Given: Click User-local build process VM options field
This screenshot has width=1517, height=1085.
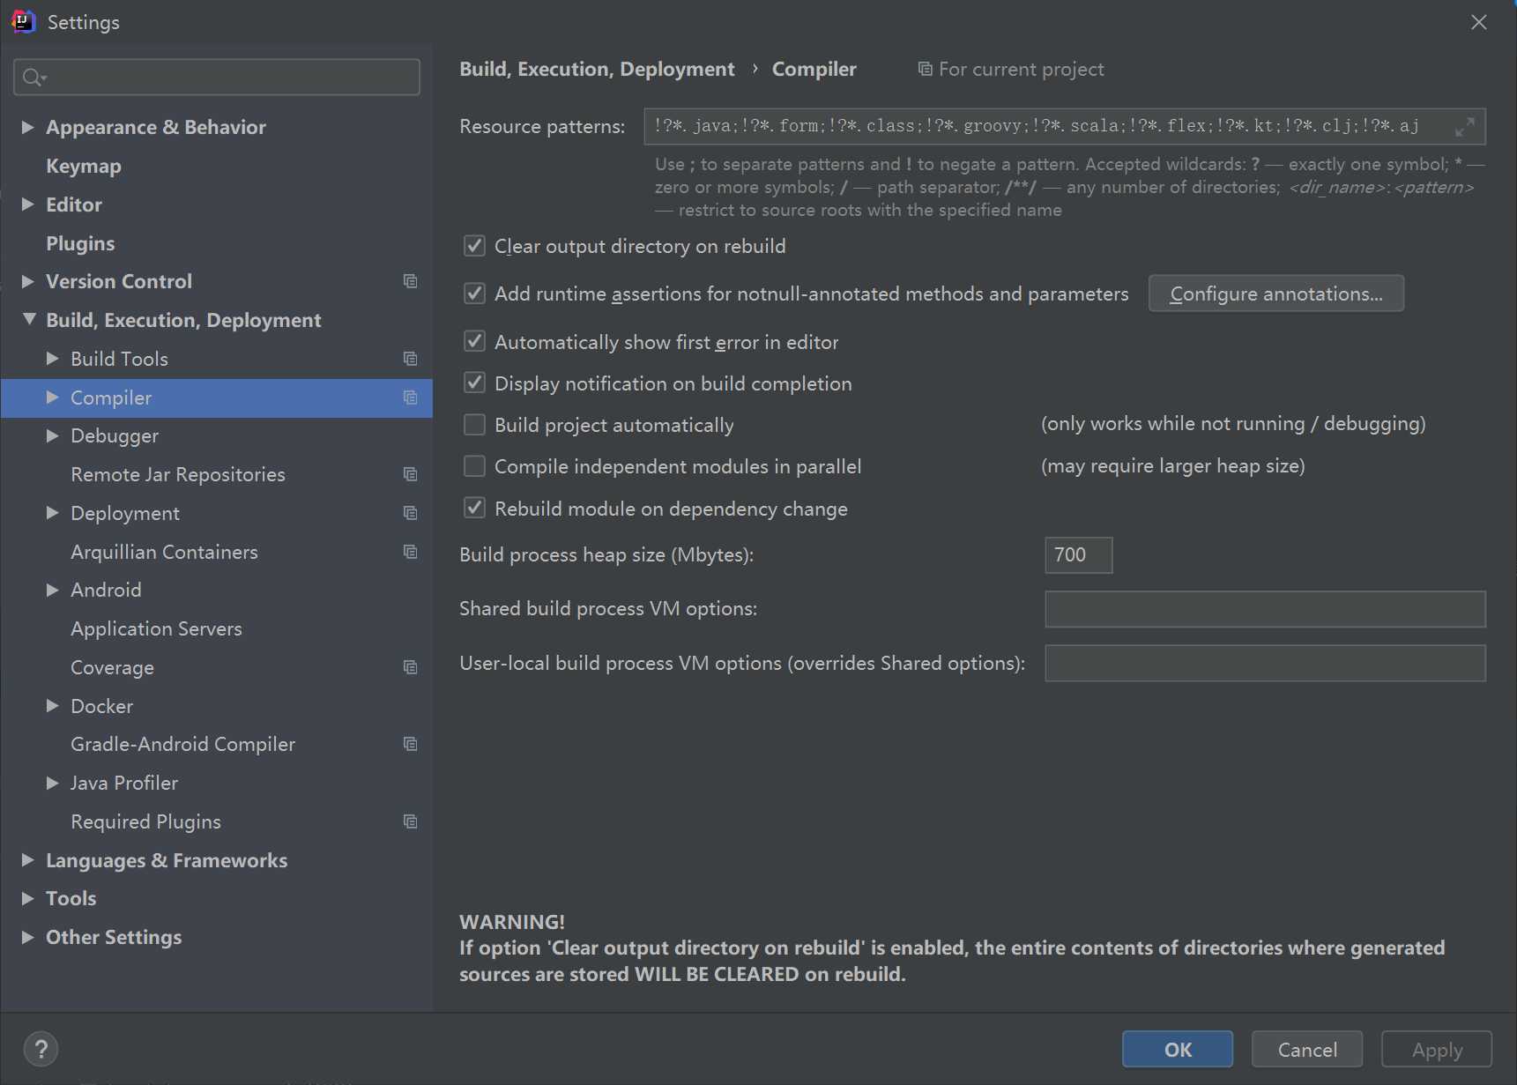Looking at the screenshot, I should point(1265,663).
